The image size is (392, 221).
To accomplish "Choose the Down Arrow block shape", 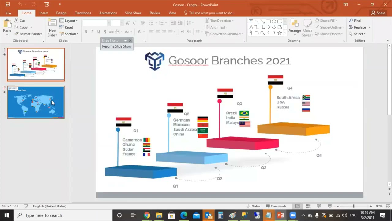I will 274,27.
